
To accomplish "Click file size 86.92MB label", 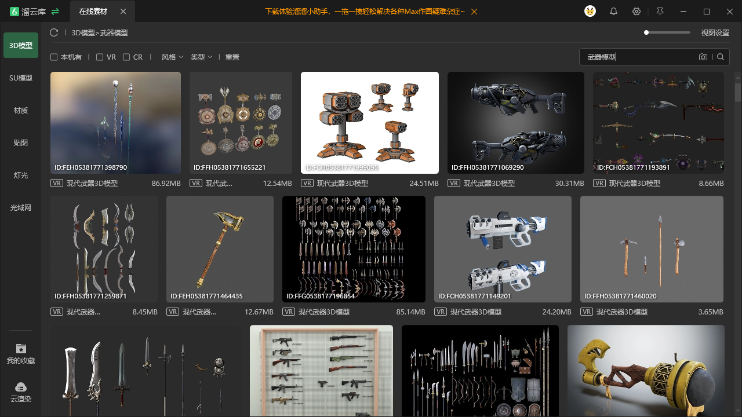I will [x=166, y=183].
